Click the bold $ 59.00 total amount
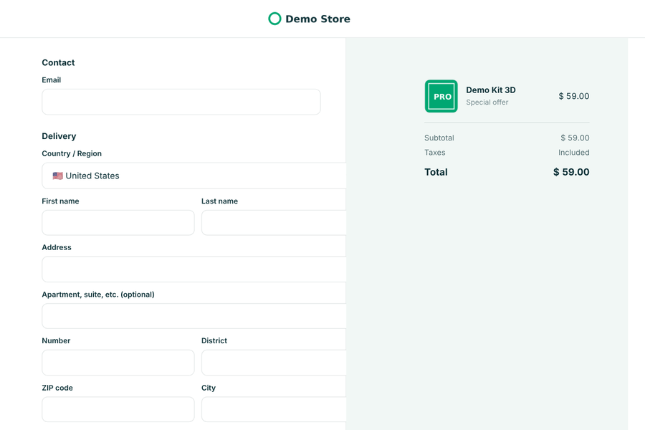This screenshot has width=645, height=430. tap(571, 172)
